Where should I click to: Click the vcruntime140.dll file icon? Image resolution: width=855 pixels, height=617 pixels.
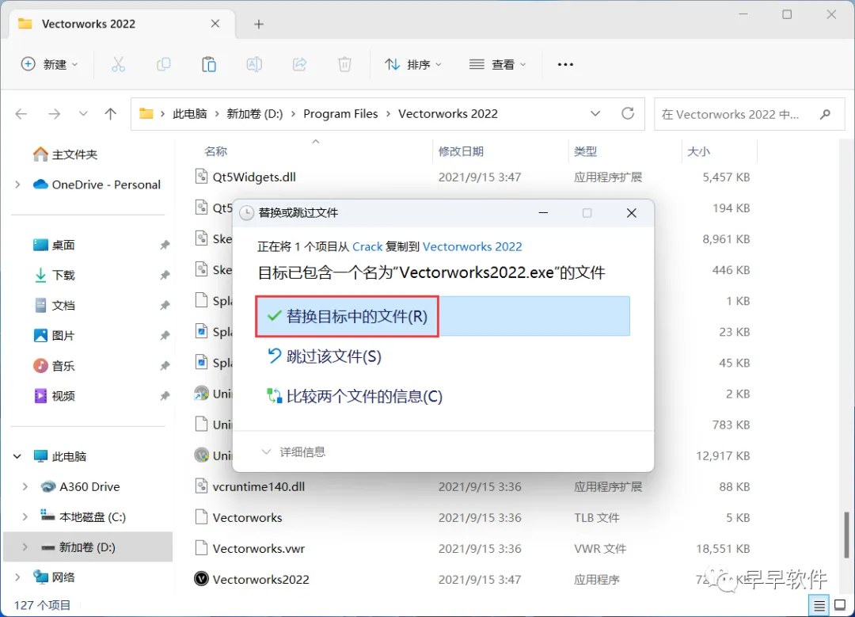pyautogui.click(x=202, y=486)
